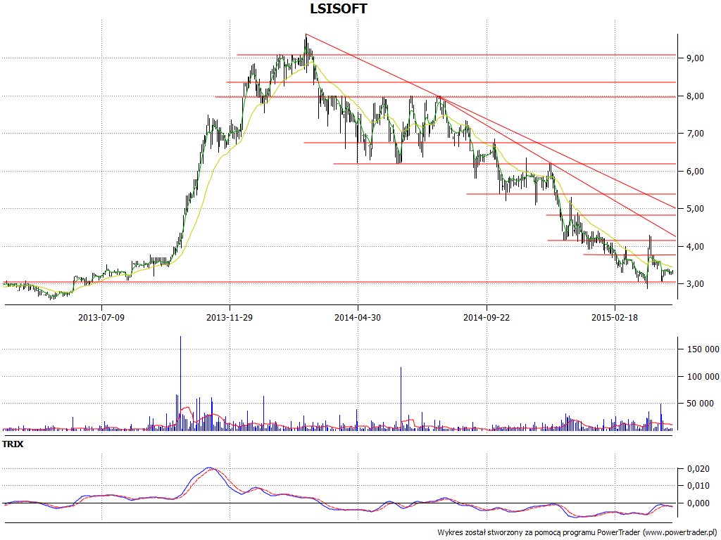Select the 0,000 TRIX axis label
The image size is (721, 540).
[x=698, y=503]
